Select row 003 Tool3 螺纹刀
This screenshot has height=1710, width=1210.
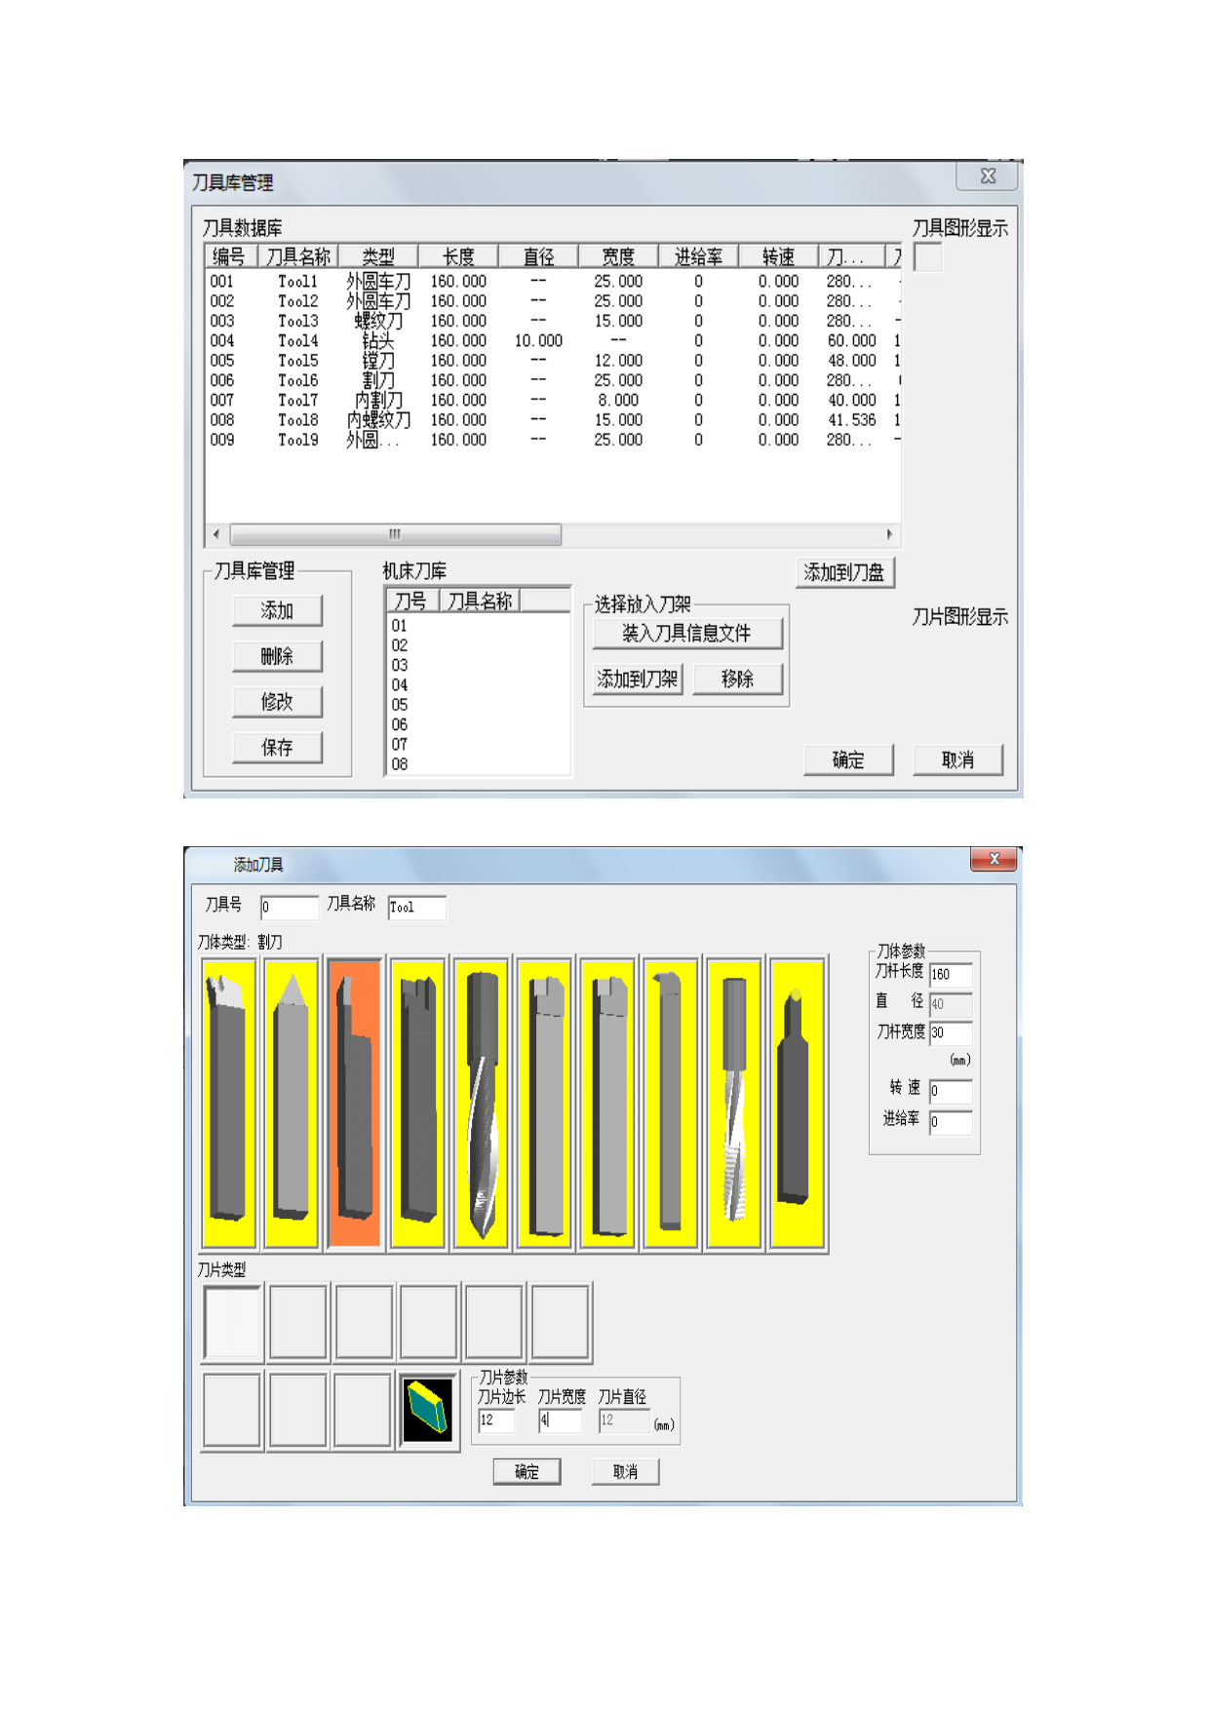click(553, 321)
